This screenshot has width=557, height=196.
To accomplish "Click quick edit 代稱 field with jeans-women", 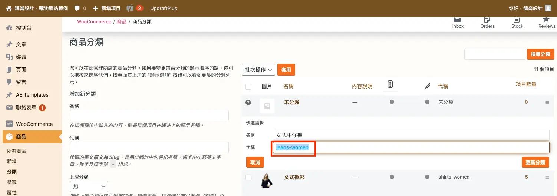I will [411, 147].
